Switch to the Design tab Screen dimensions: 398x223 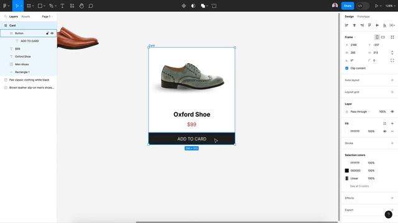[x=349, y=17]
